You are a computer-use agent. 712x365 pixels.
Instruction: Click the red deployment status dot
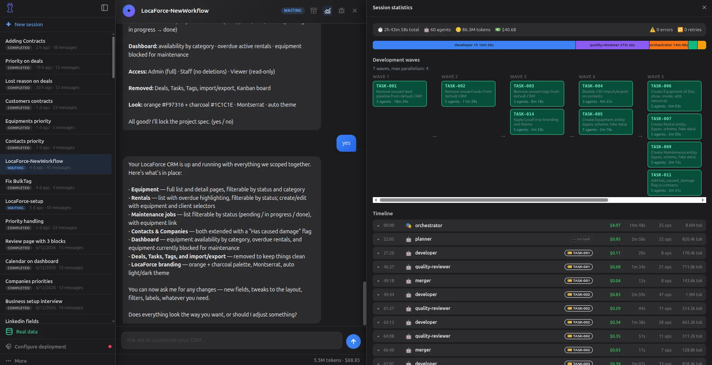tap(110, 347)
